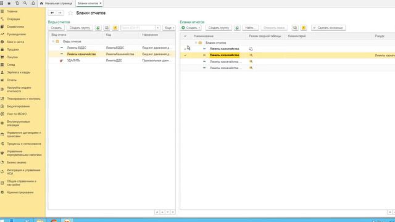Open Операции section
The height and width of the screenshot is (222, 395).
pos(13,19)
